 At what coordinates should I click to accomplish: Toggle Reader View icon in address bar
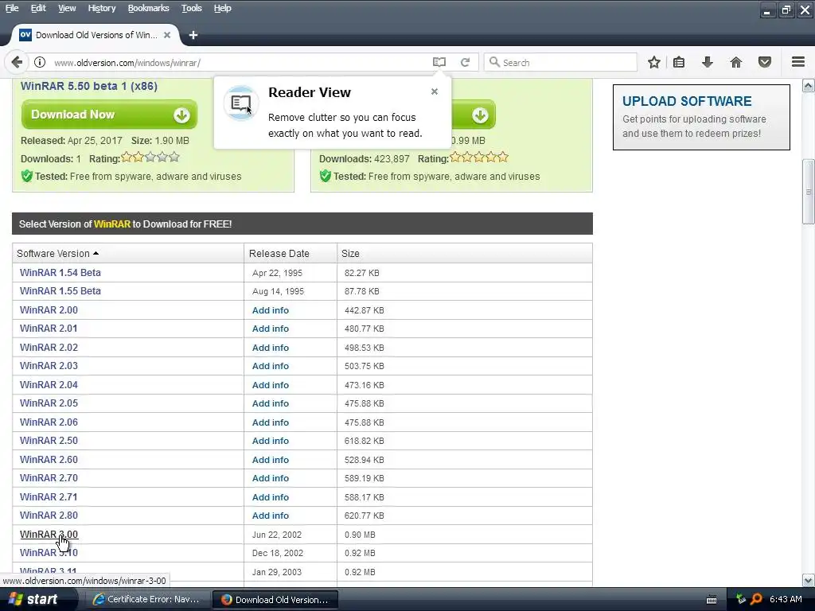click(x=439, y=62)
